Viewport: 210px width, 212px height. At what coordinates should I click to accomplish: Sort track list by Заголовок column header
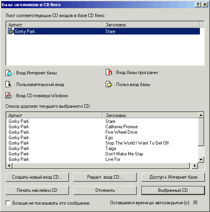[x=150, y=115]
